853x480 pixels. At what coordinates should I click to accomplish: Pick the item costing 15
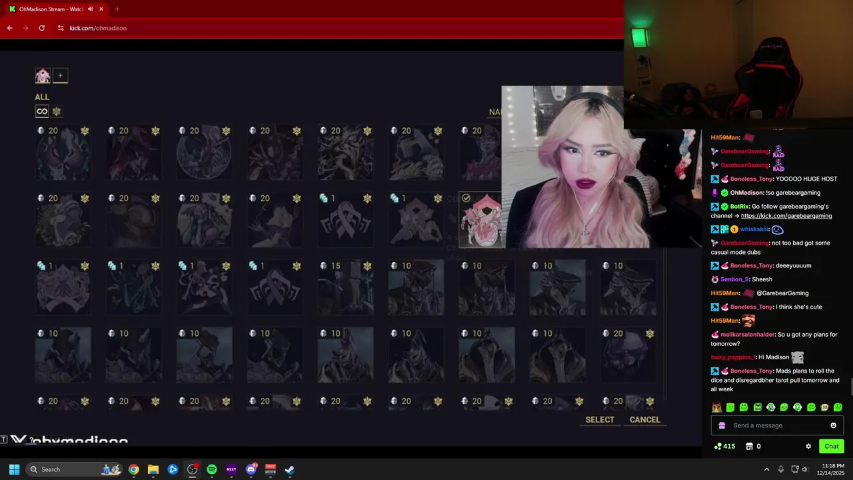[346, 287]
